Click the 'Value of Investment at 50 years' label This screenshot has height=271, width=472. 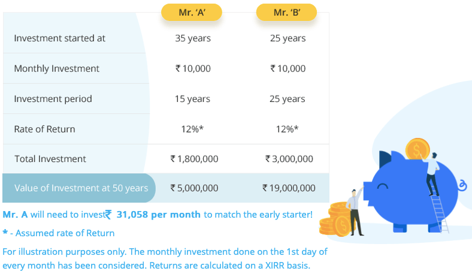click(x=81, y=188)
